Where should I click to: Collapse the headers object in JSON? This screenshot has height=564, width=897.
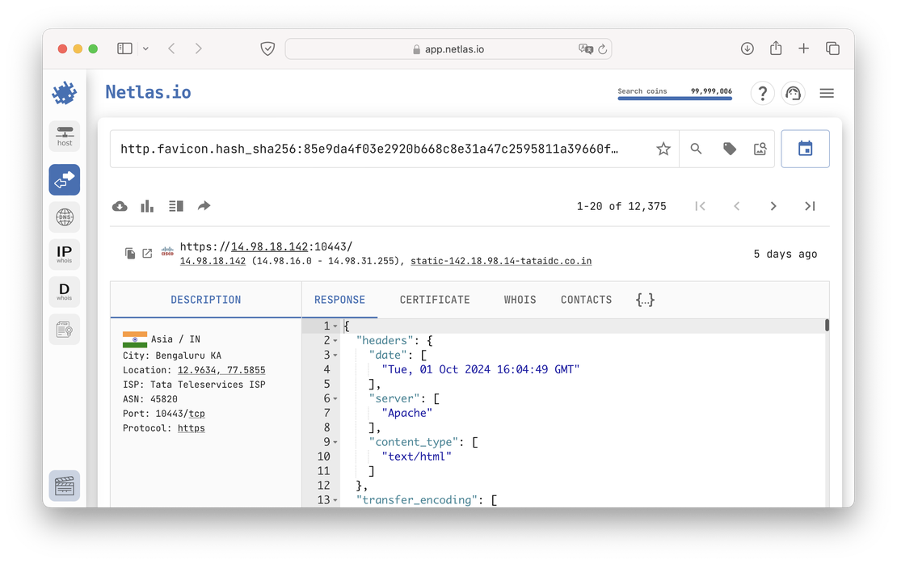click(335, 340)
